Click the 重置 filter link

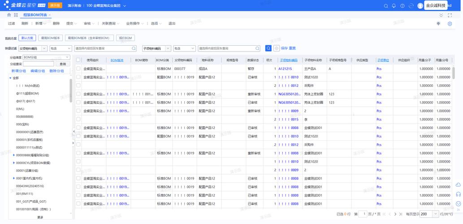tap(292, 48)
